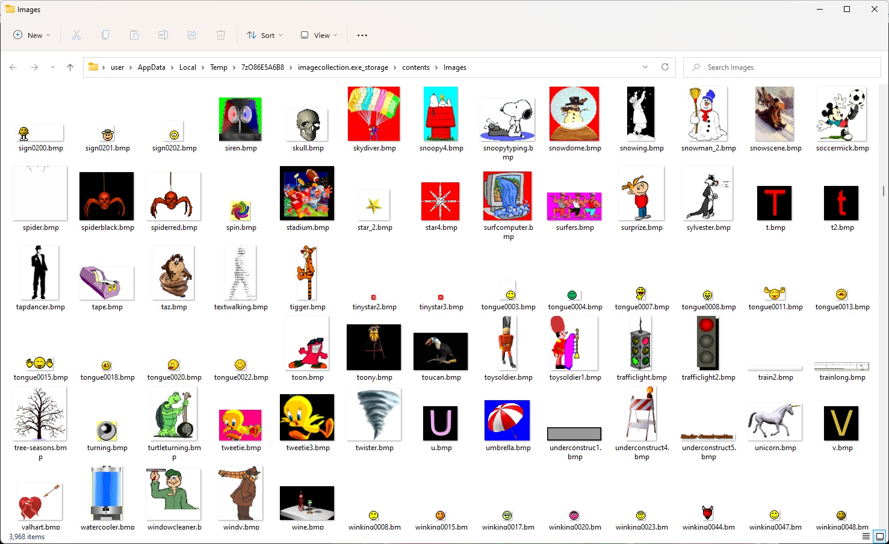This screenshot has height=544, width=889.
Task: Switch to large thumbnails view layout
Action: 880,536
